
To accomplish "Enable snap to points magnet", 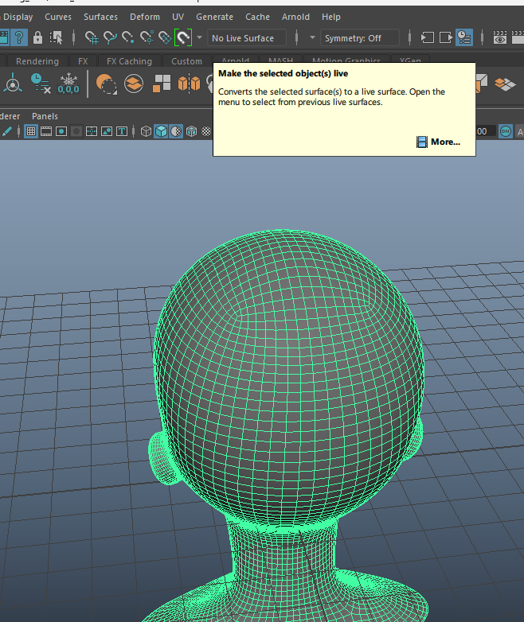I will tap(128, 37).
